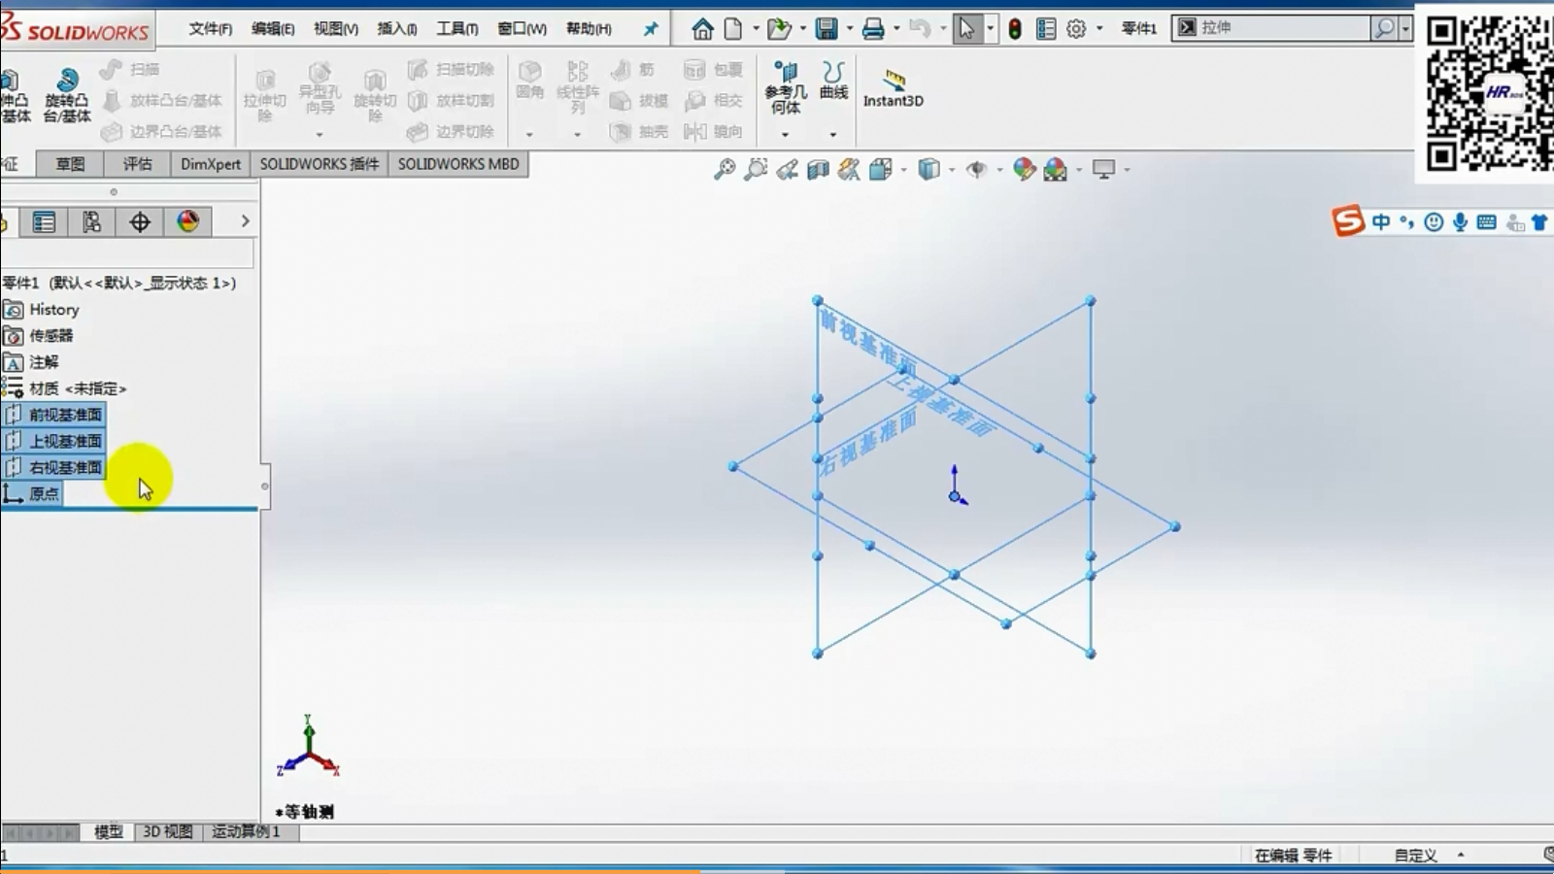
Task: Open the Reference Geometry (参考几何体) tool
Action: pos(786,87)
